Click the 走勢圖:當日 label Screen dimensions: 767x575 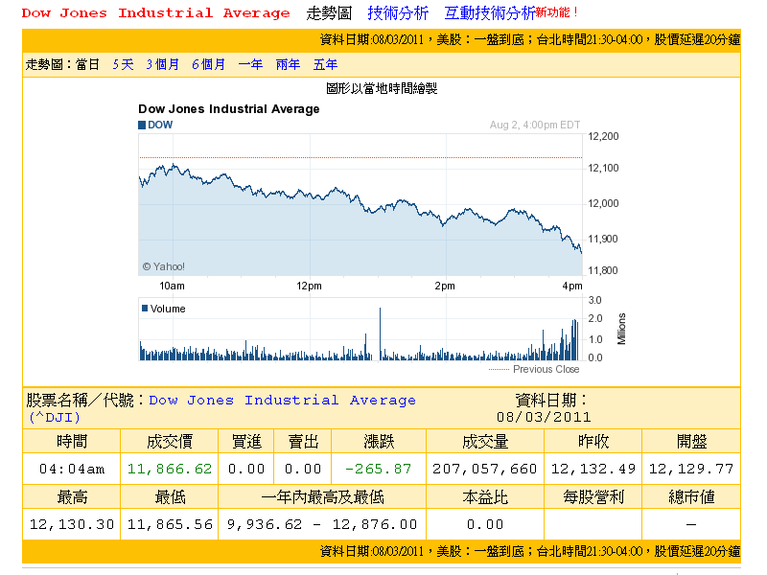(x=62, y=64)
